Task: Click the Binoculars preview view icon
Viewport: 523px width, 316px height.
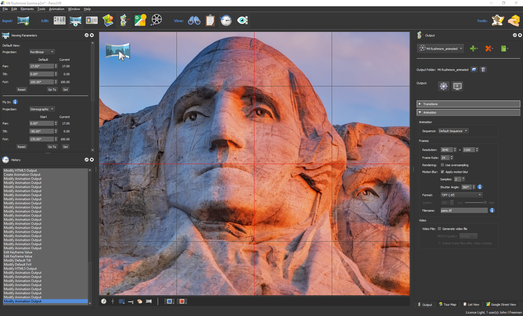Action: pyautogui.click(x=194, y=20)
